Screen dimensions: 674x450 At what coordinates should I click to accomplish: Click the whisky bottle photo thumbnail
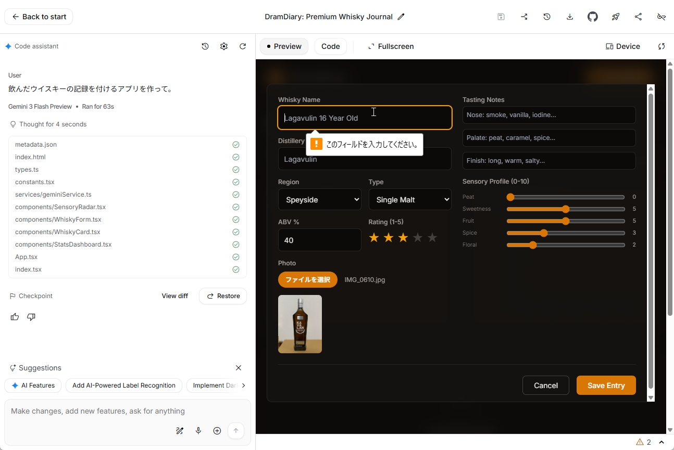(300, 324)
